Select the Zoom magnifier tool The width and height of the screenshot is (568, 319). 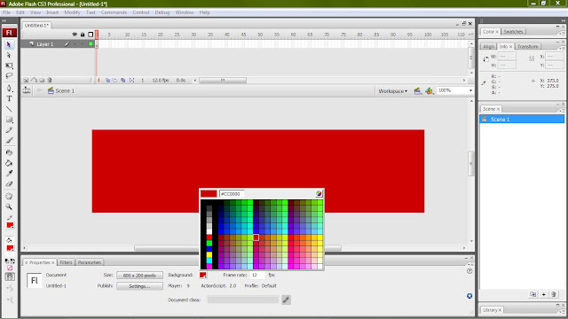(10, 206)
